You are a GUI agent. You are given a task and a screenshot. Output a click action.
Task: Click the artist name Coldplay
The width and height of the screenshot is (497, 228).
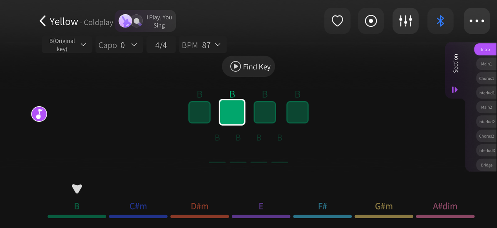[x=99, y=22]
